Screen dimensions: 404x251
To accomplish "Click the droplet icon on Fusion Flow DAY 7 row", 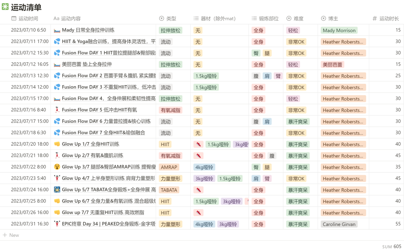I will [x=57, y=133].
